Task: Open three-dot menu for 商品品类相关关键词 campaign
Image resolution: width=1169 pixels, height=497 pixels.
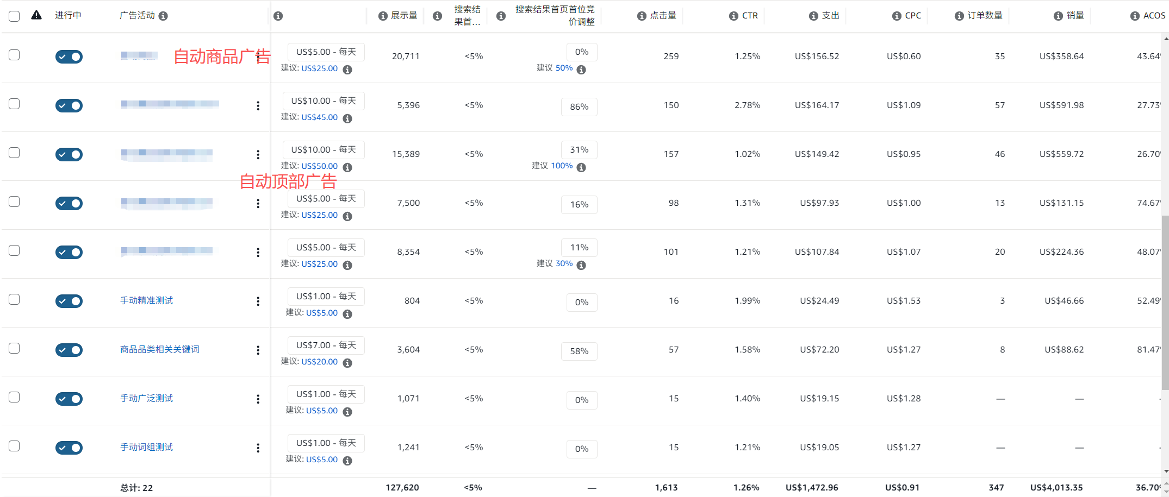Action: point(258,350)
